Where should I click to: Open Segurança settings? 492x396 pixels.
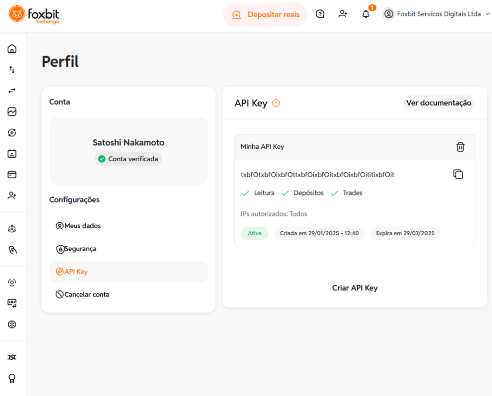click(x=128, y=249)
